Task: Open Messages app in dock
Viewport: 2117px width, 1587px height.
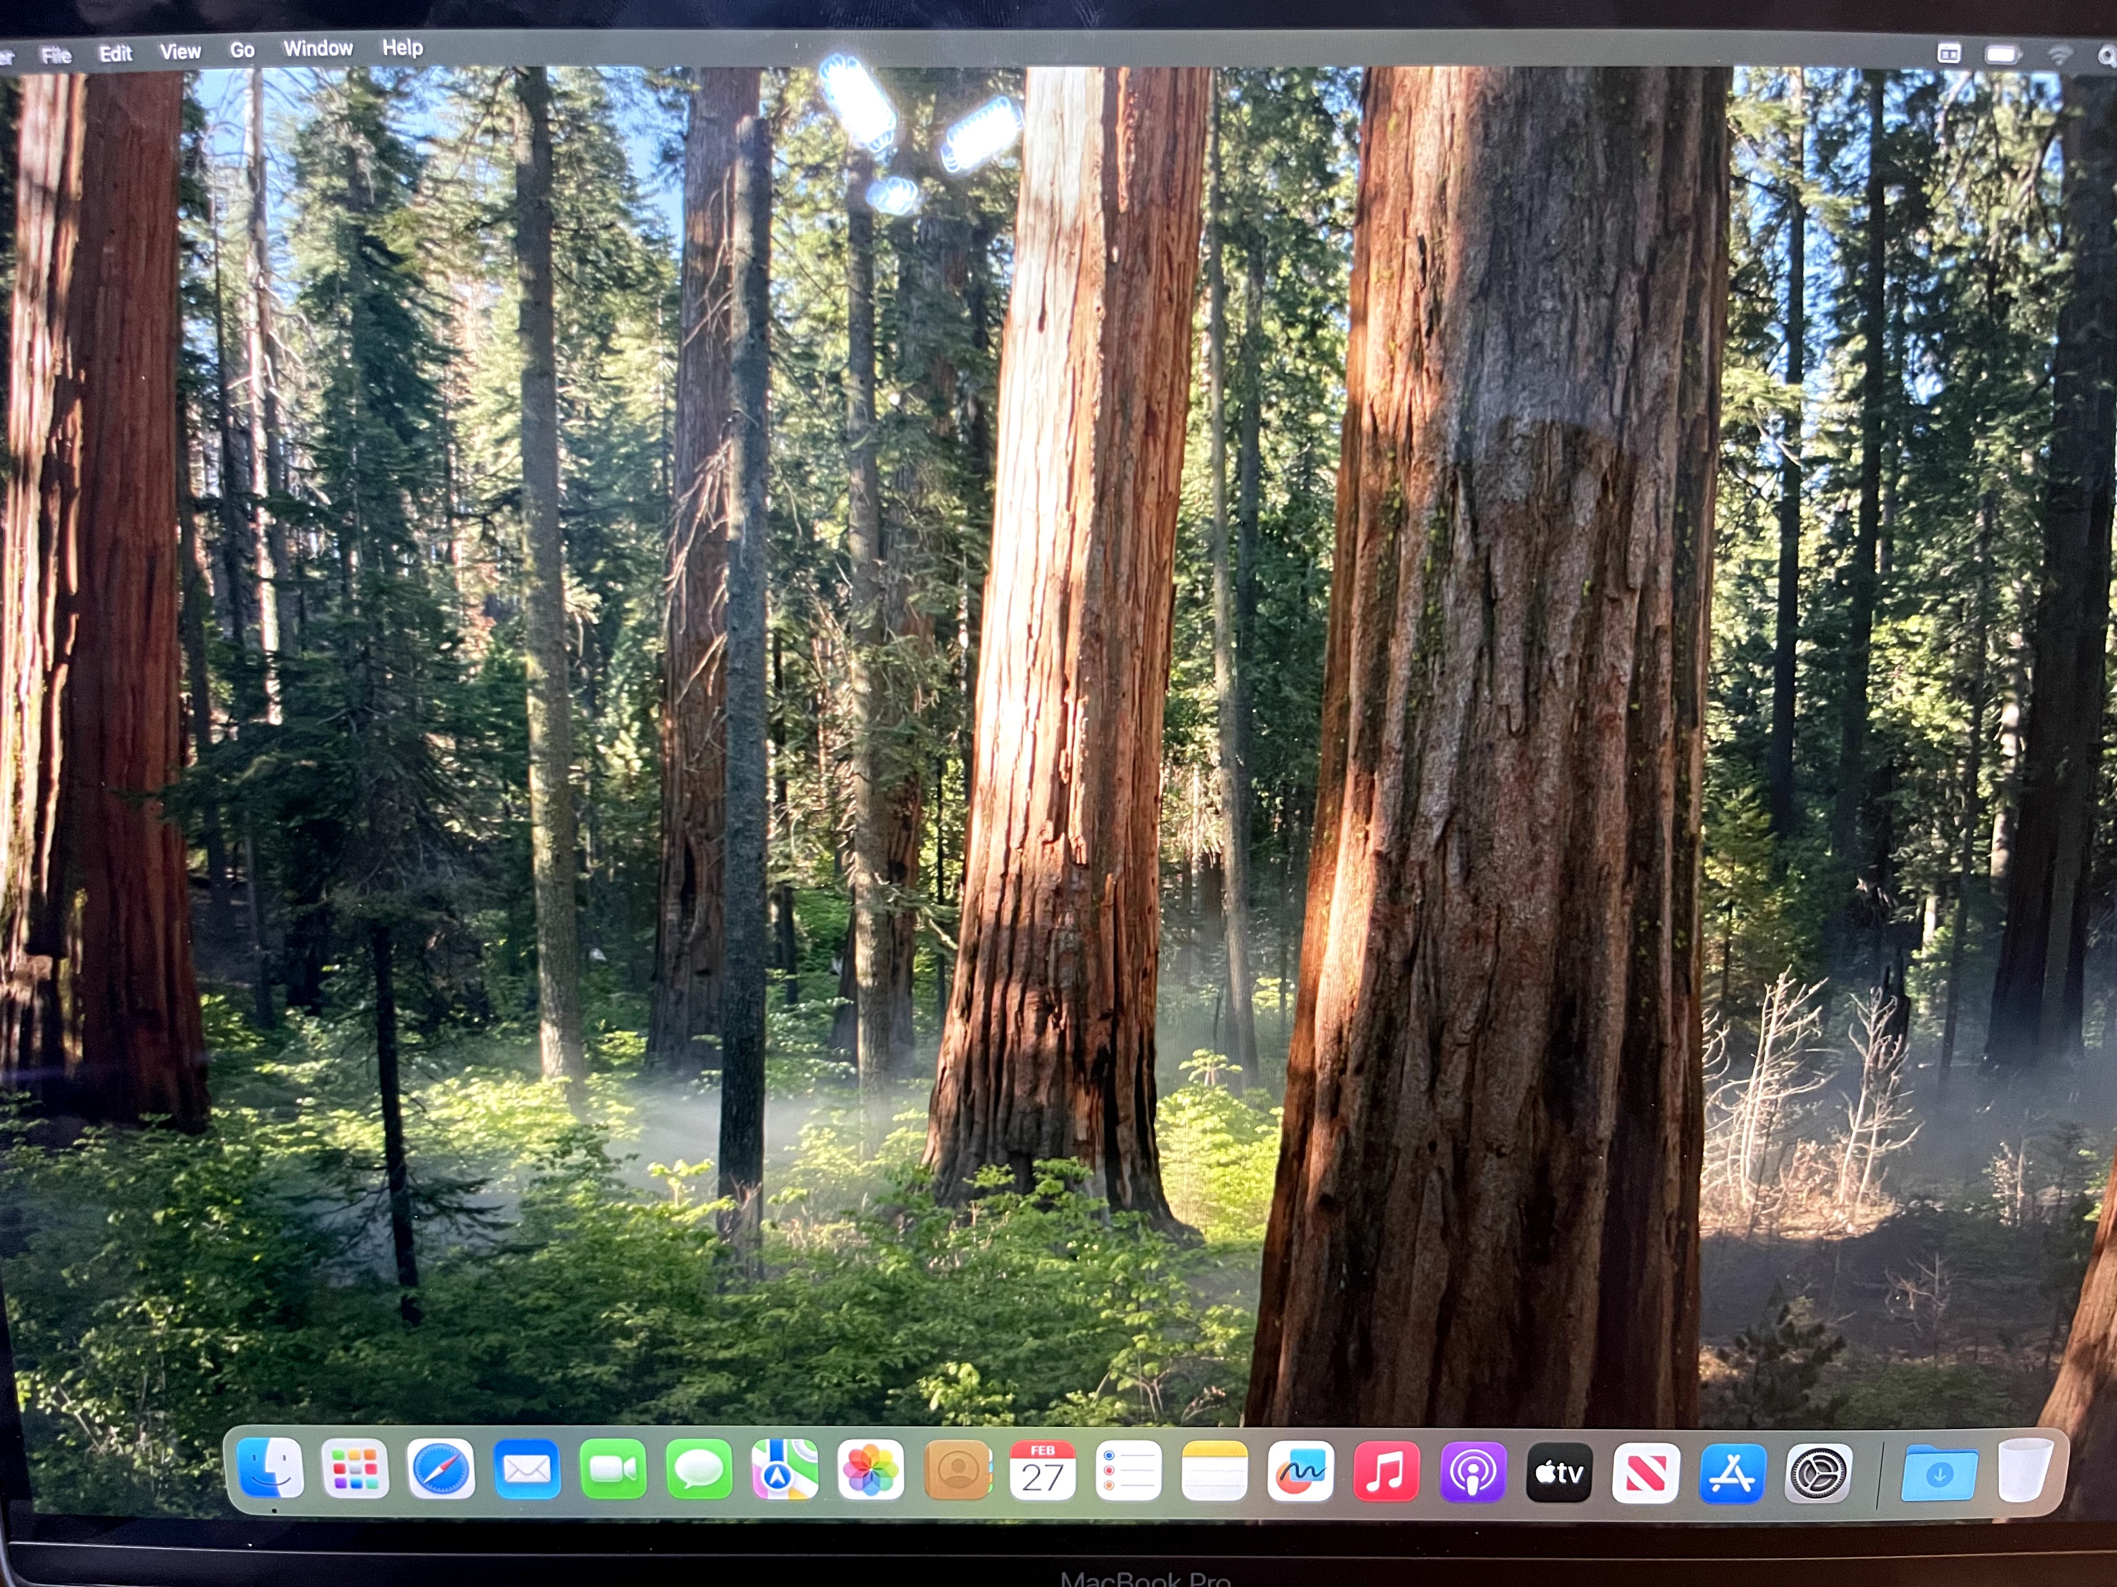Action: [x=699, y=1469]
